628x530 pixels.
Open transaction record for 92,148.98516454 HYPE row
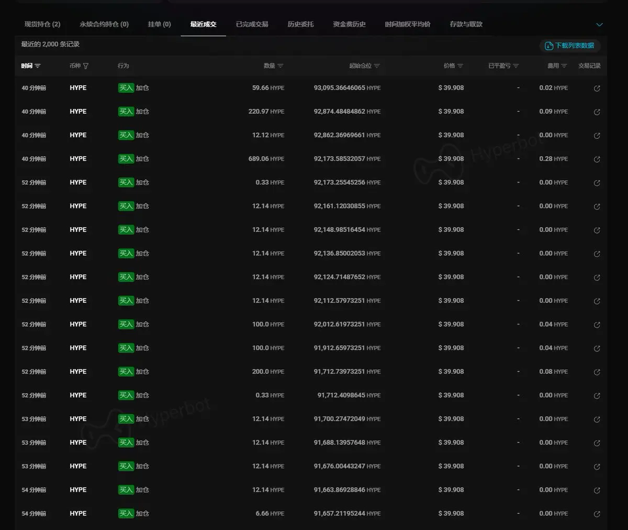click(597, 230)
